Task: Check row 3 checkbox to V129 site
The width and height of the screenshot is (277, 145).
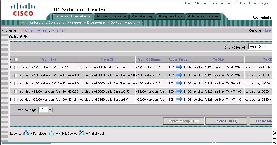Action: [16, 83]
